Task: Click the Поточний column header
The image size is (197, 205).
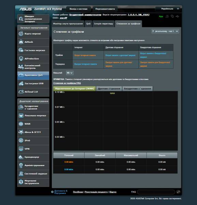Action: (x=69, y=155)
